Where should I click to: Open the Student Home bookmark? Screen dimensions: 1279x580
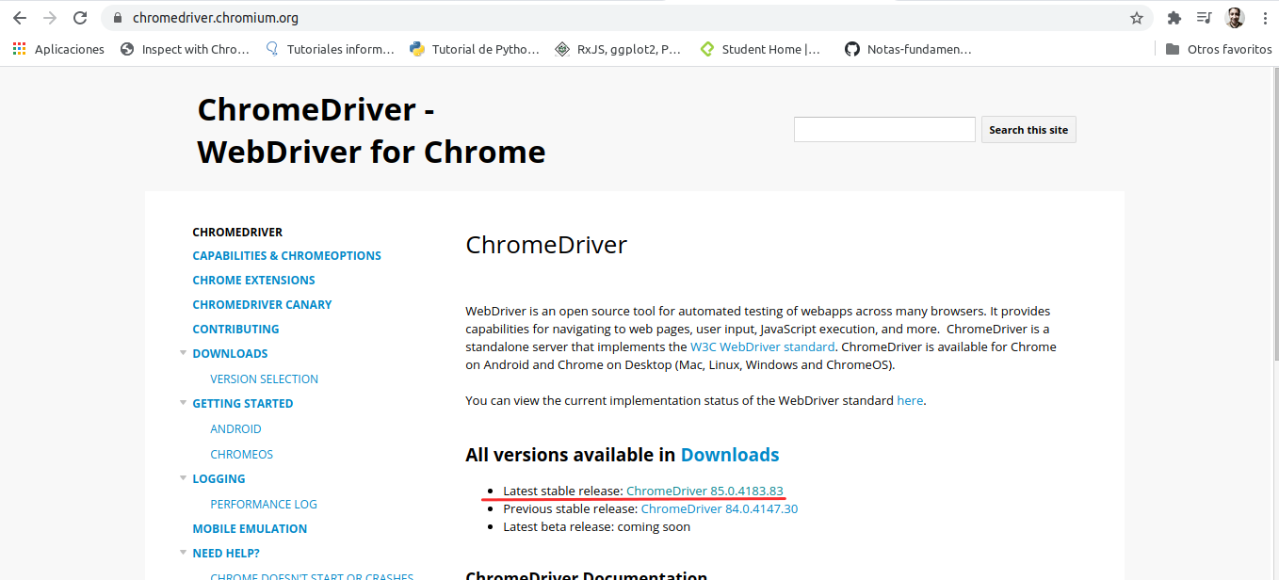point(761,49)
